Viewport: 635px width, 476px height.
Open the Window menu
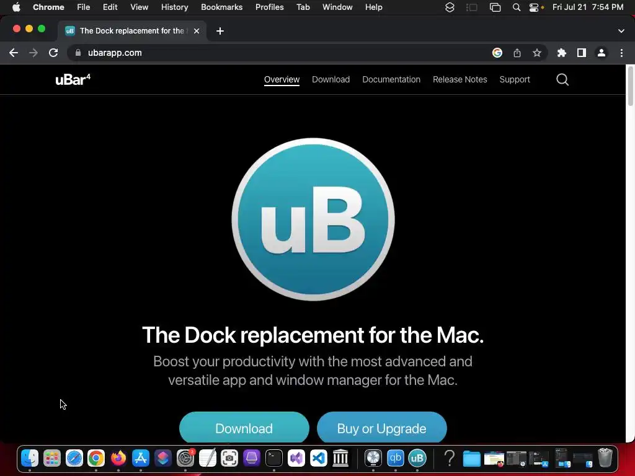[x=337, y=7]
